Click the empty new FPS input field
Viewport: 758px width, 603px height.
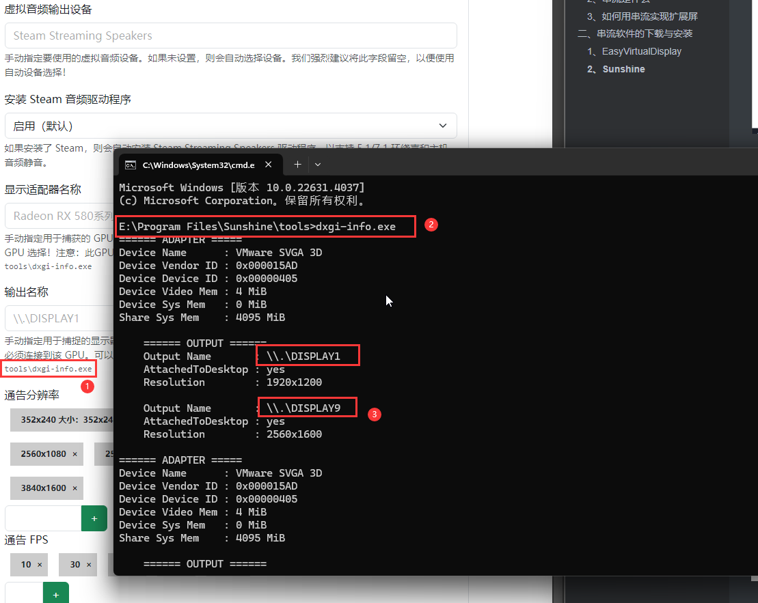point(24,594)
